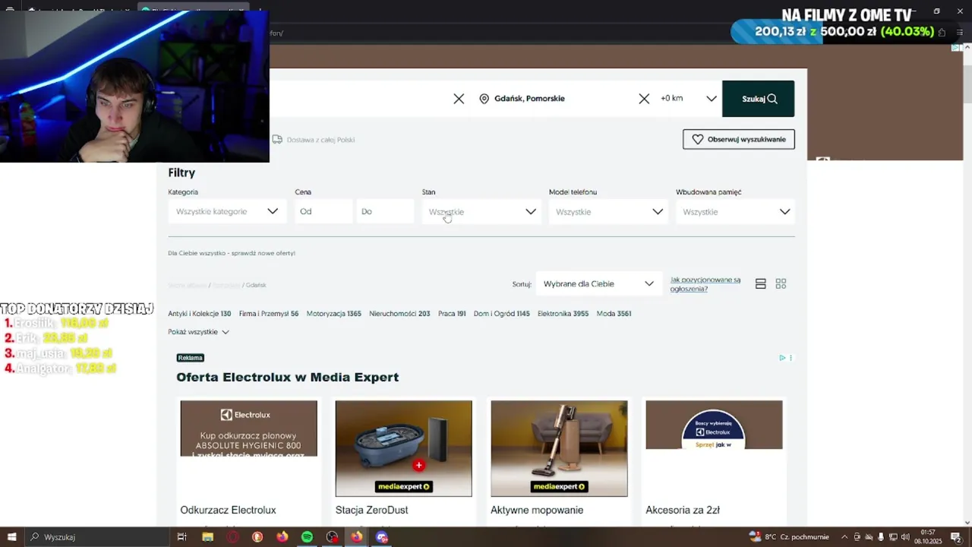Click the Szukaj search button
The image size is (972, 547).
758,99
